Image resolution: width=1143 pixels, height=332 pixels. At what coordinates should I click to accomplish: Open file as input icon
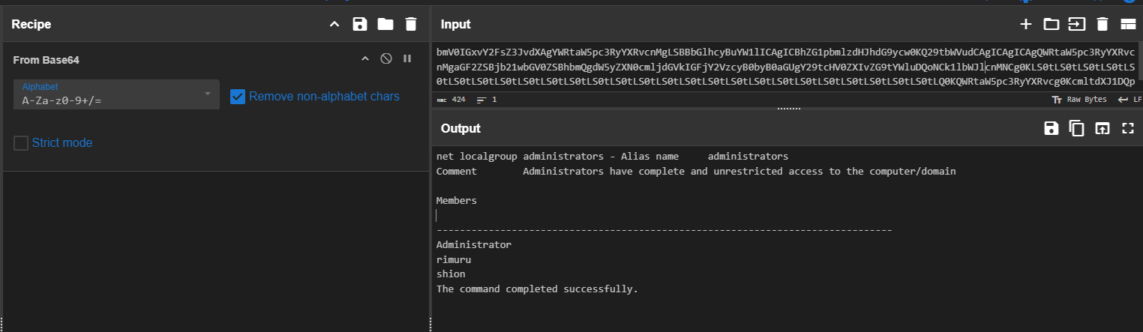(1076, 24)
